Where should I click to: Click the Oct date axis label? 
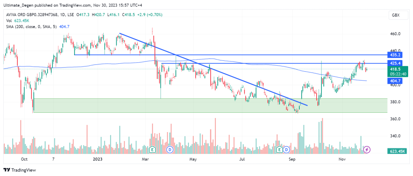click(24, 159)
